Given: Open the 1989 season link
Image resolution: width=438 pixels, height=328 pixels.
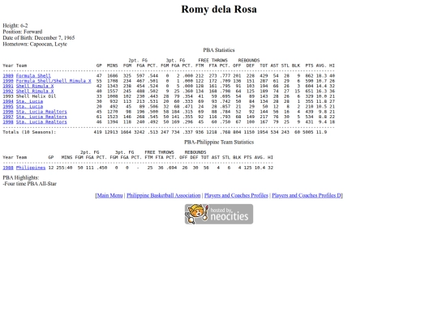Looking at the screenshot, I should pos(8,75).
